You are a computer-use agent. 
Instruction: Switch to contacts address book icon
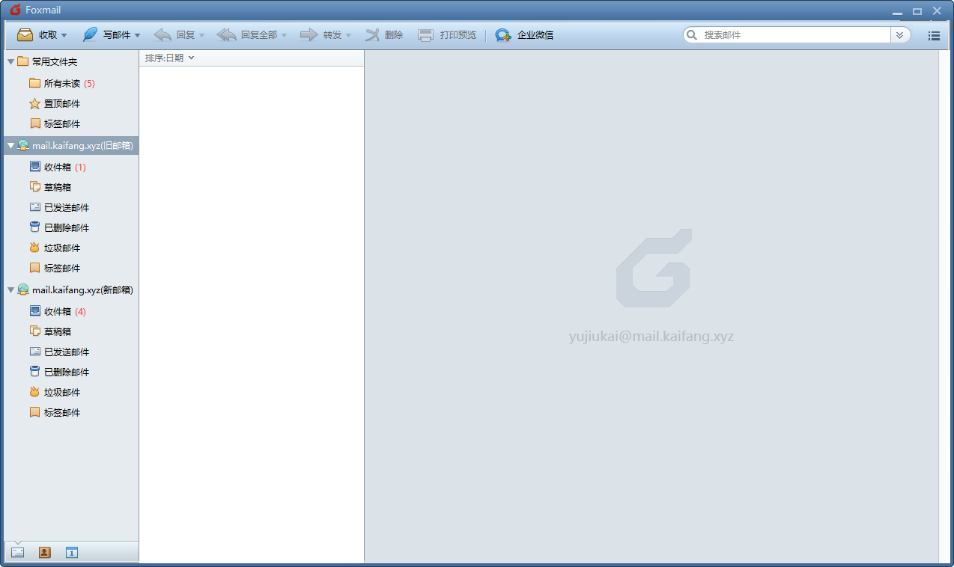(x=44, y=552)
